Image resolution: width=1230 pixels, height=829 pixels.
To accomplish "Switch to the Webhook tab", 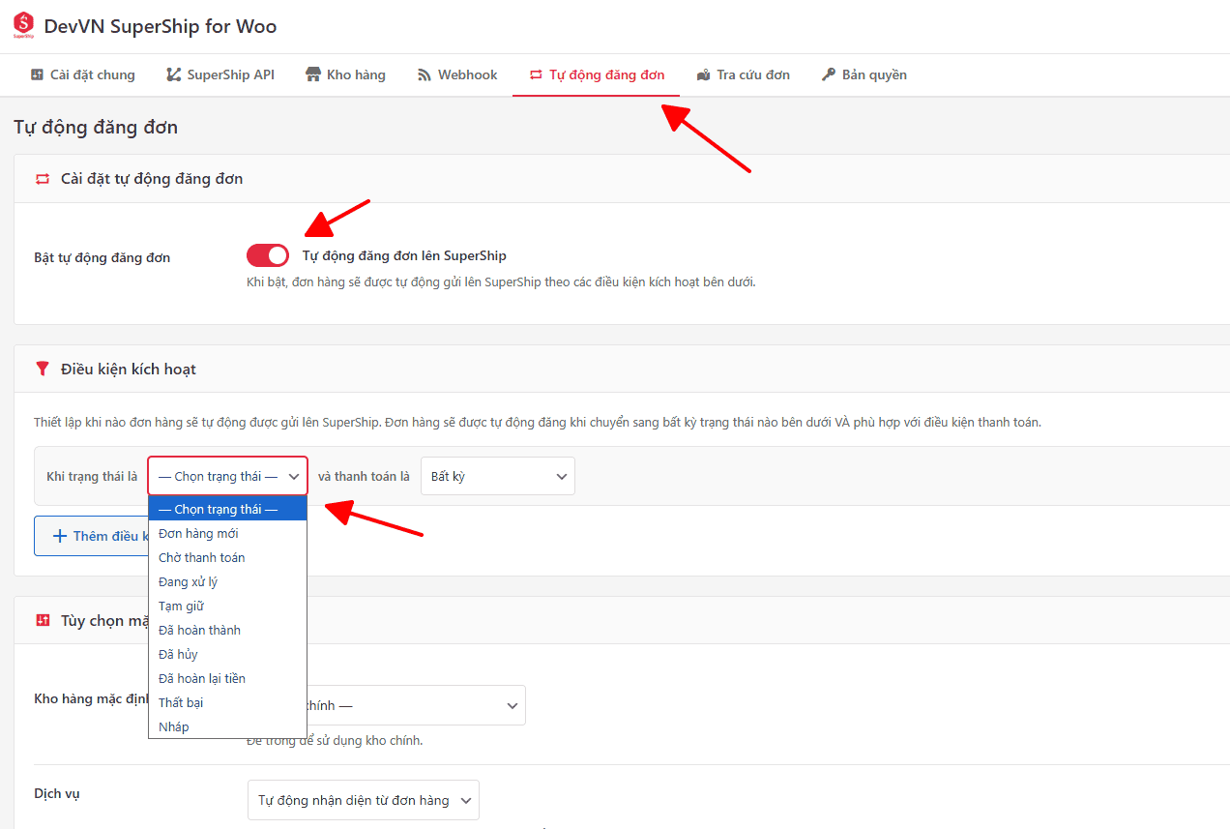I will tap(457, 74).
